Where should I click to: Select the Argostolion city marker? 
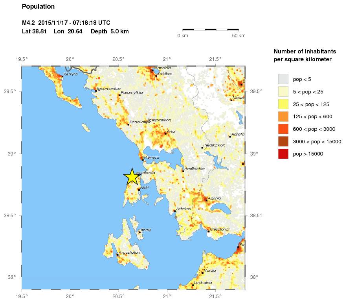coord(117,254)
